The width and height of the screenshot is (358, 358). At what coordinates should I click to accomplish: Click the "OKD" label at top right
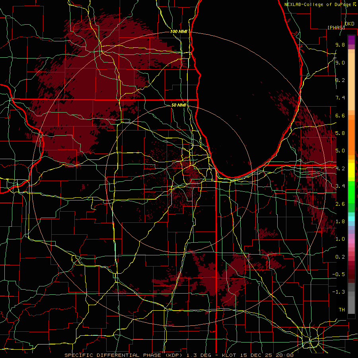[x=350, y=24]
